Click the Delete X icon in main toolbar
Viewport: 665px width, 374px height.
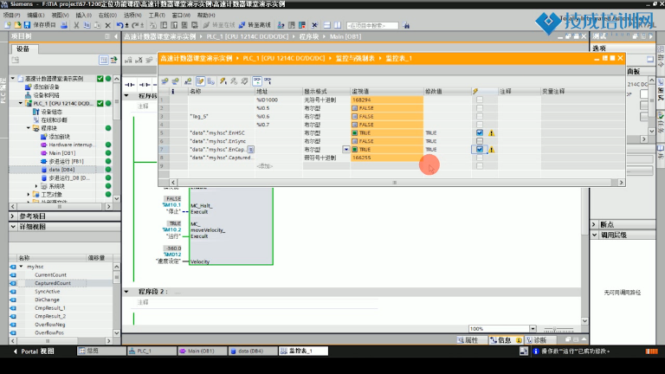pyautogui.click(x=107, y=25)
